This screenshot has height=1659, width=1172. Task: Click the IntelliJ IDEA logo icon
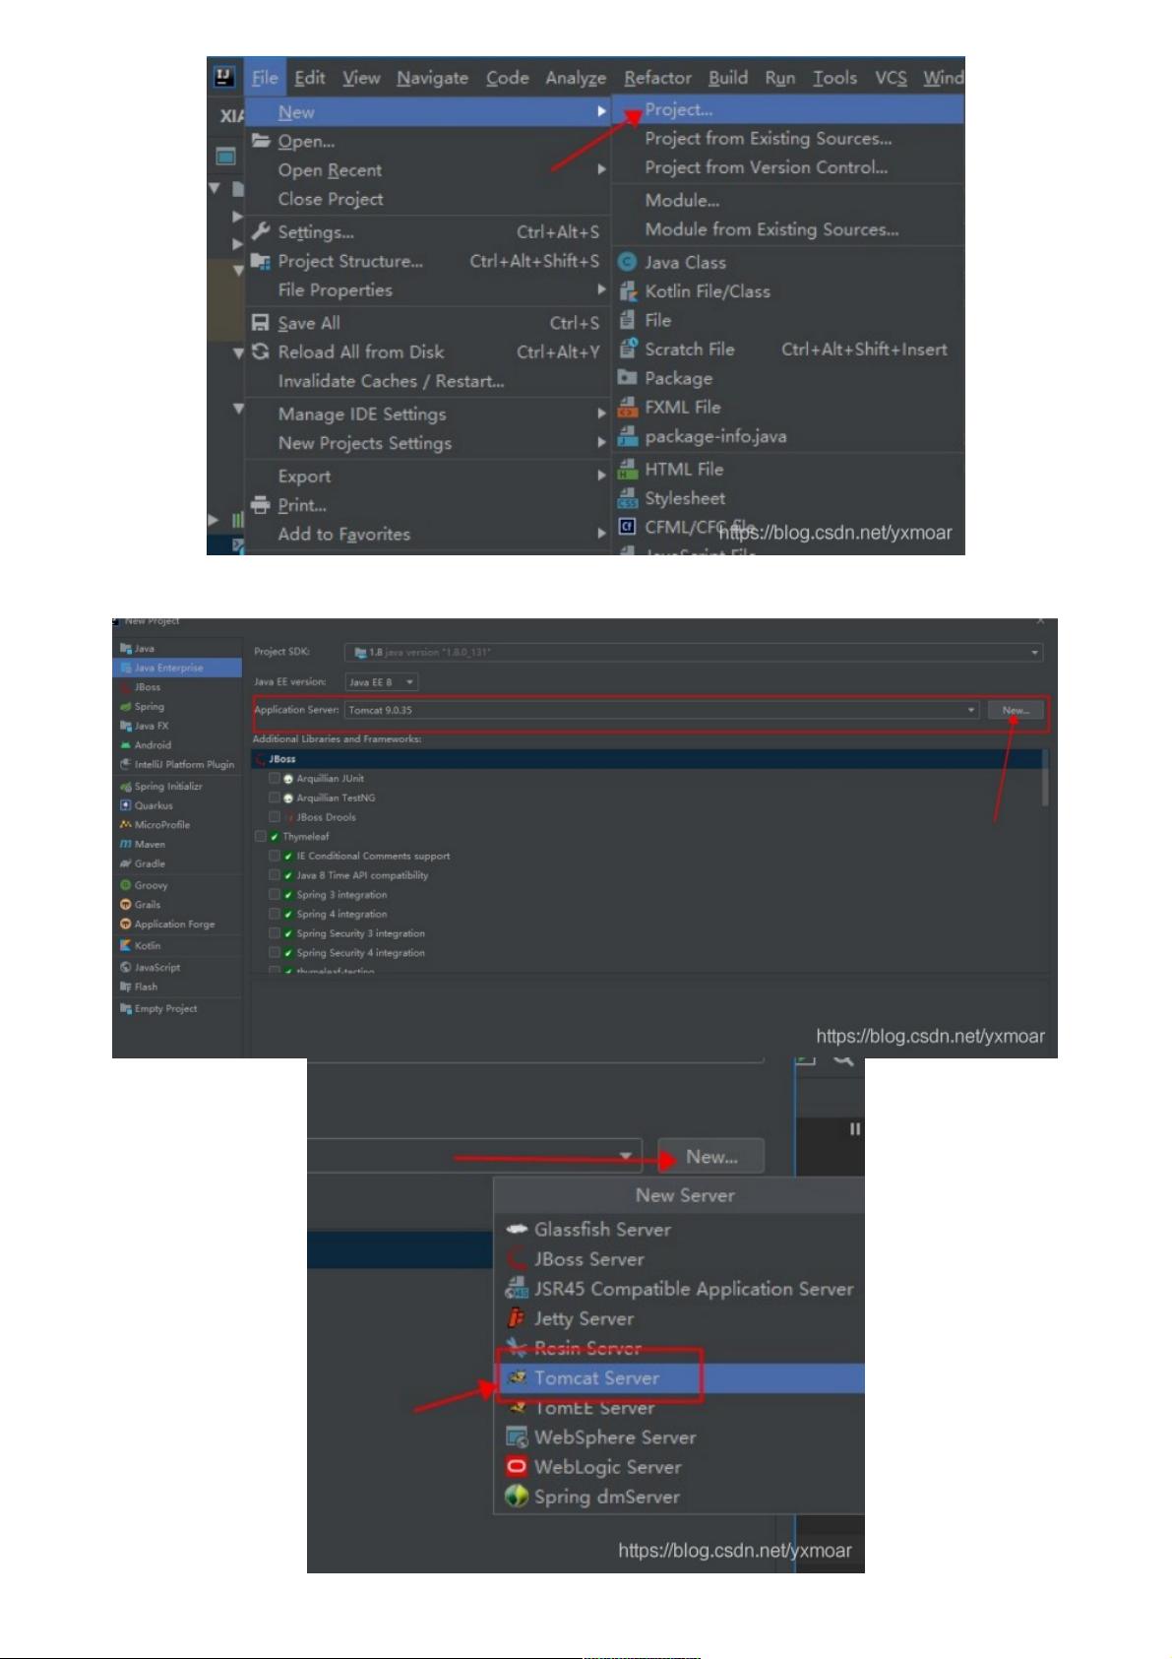(225, 77)
